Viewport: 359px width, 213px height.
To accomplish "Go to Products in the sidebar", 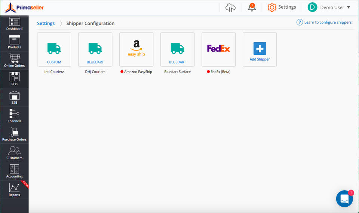I will 14,42.
